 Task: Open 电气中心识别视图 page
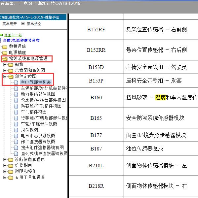click(38, 136)
